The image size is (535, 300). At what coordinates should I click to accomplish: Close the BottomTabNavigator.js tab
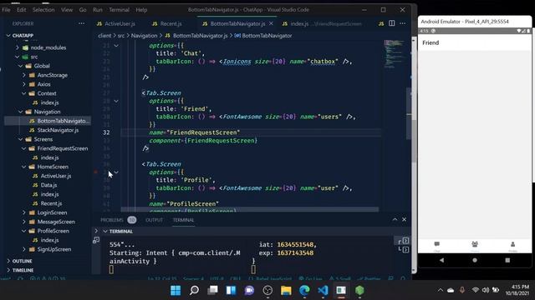(x=271, y=23)
